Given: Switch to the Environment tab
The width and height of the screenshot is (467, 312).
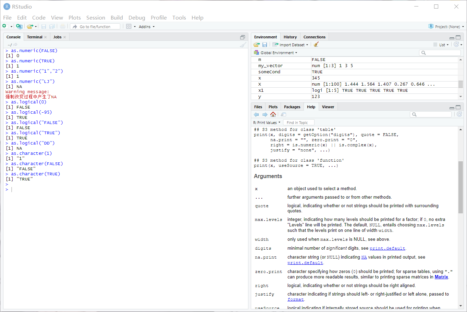Looking at the screenshot, I should (x=266, y=37).
